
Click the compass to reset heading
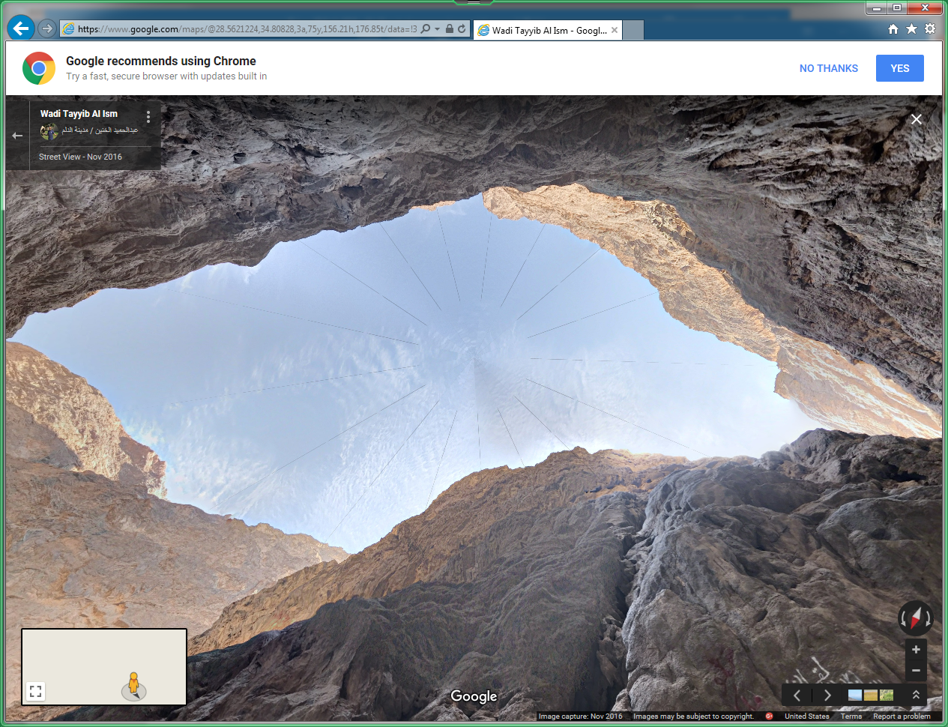(915, 619)
